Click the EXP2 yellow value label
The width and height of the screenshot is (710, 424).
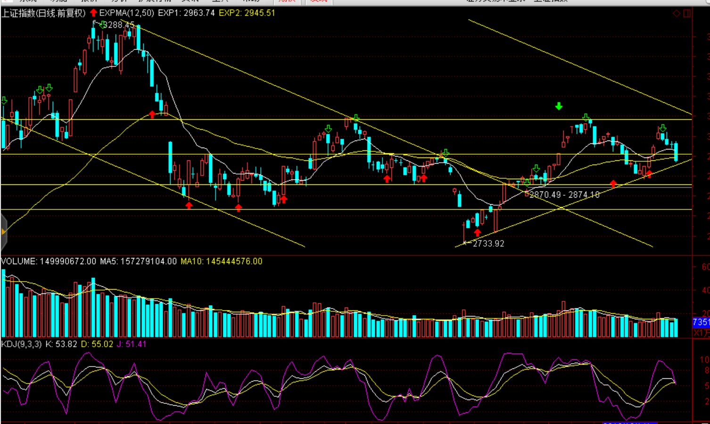(x=247, y=13)
